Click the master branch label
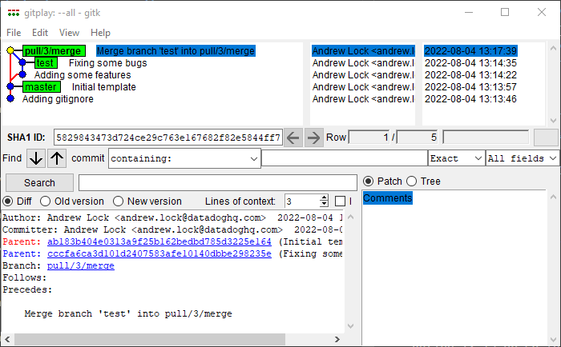 [x=42, y=86]
